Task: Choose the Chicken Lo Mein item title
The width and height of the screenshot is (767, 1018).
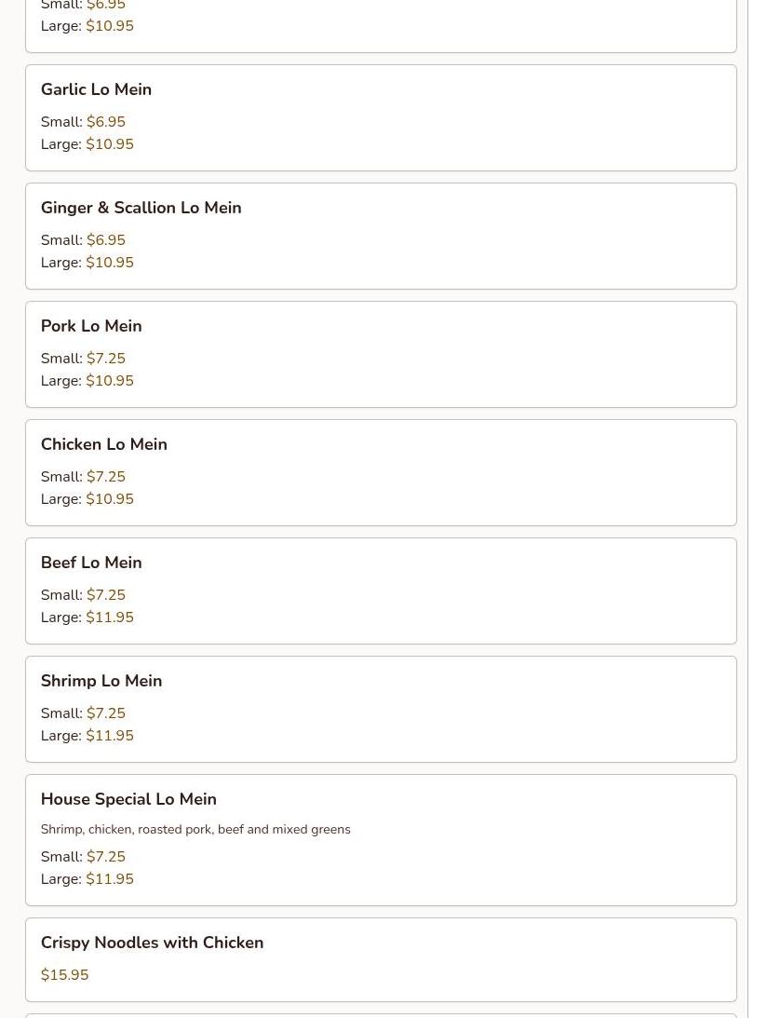Action: click(103, 444)
